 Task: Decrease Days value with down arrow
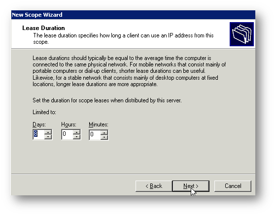tap(48, 137)
